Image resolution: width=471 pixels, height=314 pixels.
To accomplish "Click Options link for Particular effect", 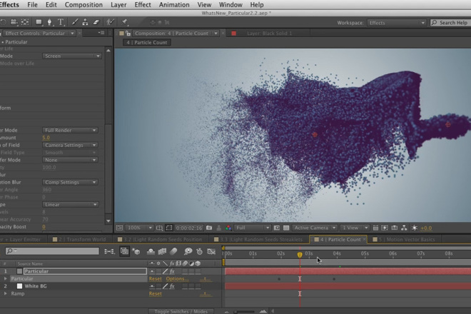I will (x=176, y=279).
